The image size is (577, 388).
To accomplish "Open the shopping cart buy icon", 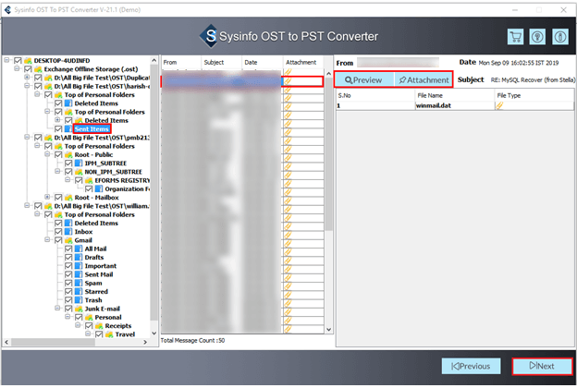I will [515, 37].
